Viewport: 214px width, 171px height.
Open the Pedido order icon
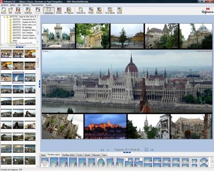[x=91, y=10]
